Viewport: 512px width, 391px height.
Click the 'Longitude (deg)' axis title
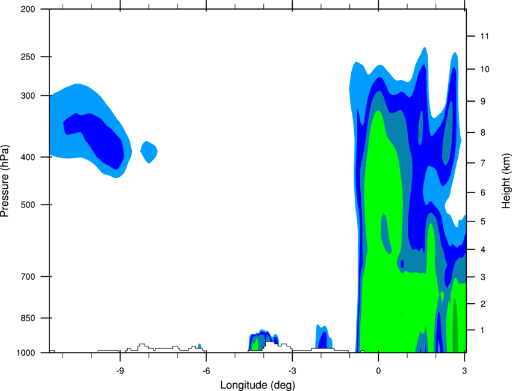[x=257, y=385]
